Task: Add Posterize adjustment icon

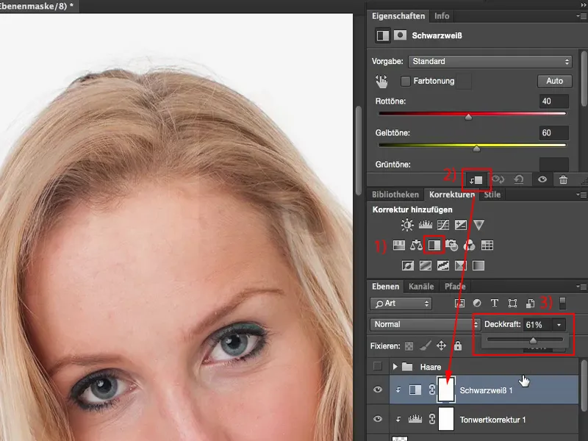Action: [426, 266]
